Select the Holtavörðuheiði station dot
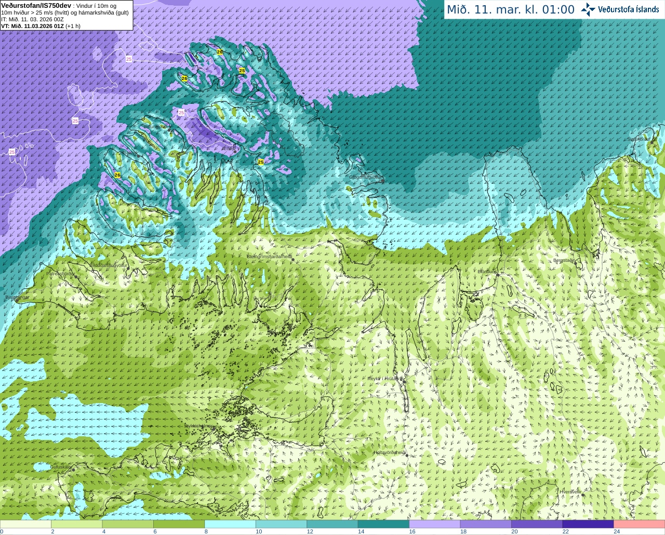Image resolution: width=665 pixels, height=535 pixels. (407, 456)
